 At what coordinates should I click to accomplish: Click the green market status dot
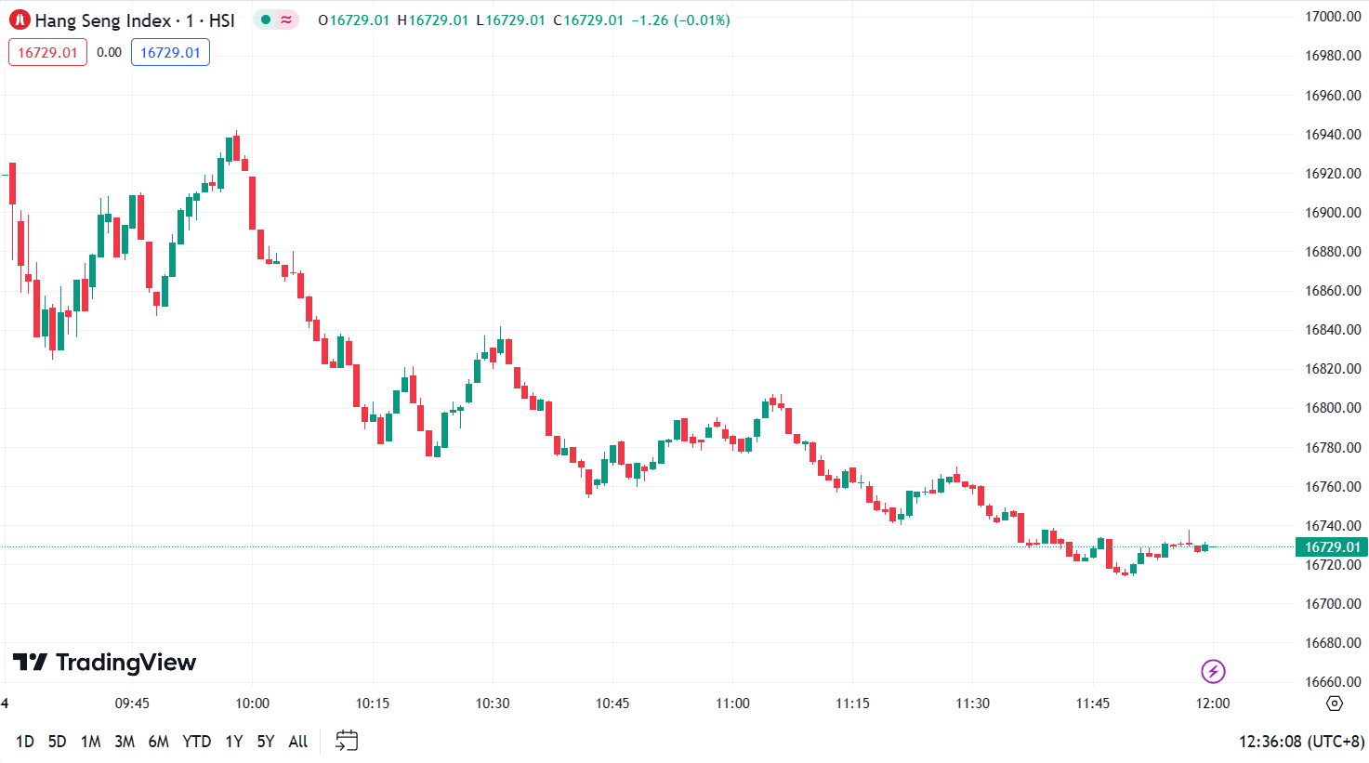point(266,20)
